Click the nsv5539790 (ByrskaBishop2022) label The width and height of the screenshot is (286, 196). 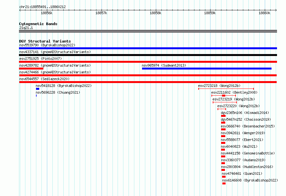click(x=47, y=45)
